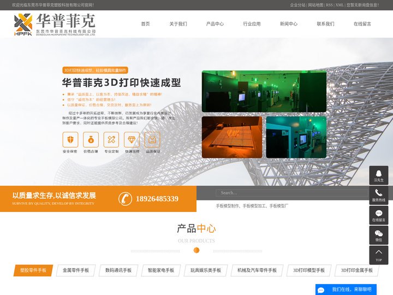Viewport: 393px width, 295px height.
Task: Click the 手板模型制作 keyword link
Action: (x=227, y=206)
